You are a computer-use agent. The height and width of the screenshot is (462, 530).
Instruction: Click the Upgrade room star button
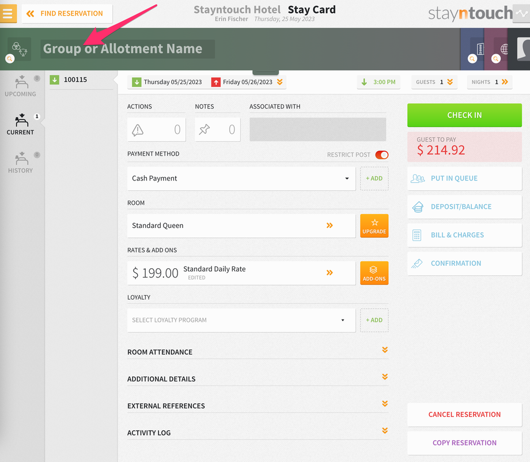374,226
